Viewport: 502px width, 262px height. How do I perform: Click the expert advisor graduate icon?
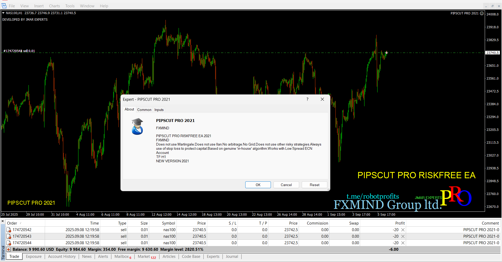(137, 126)
